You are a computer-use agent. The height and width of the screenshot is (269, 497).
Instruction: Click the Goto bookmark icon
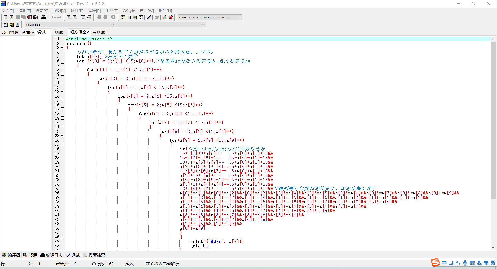click(18, 25)
